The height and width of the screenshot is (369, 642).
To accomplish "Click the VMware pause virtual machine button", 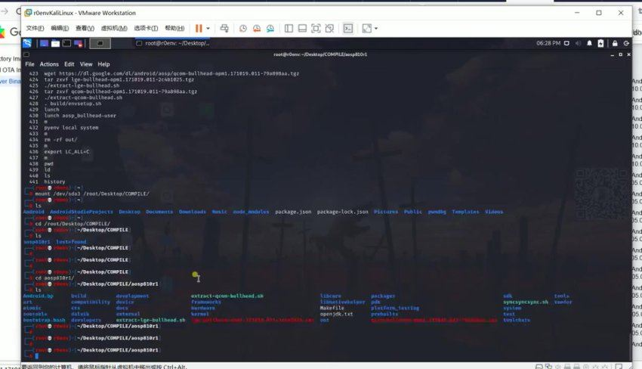I will click(199, 28).
